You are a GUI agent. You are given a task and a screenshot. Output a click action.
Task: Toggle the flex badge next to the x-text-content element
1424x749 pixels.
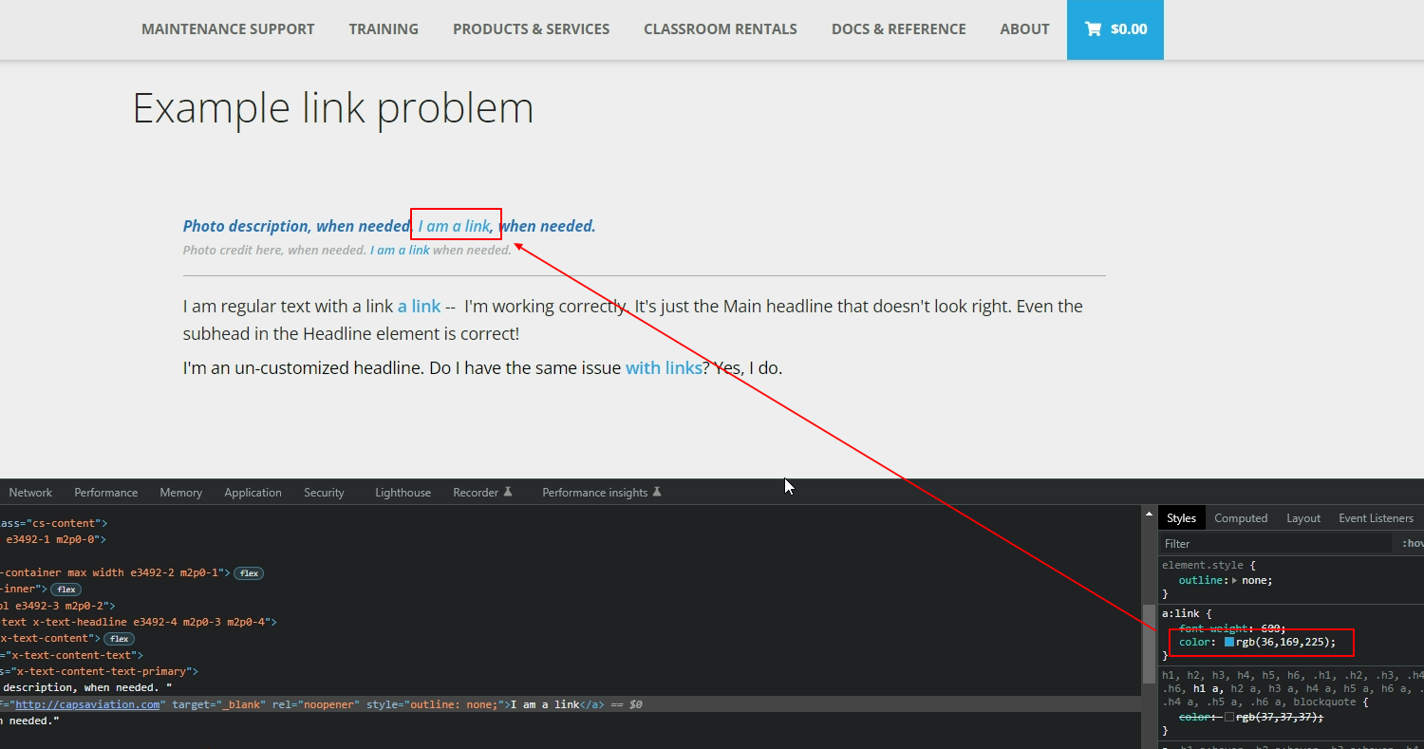119,639
